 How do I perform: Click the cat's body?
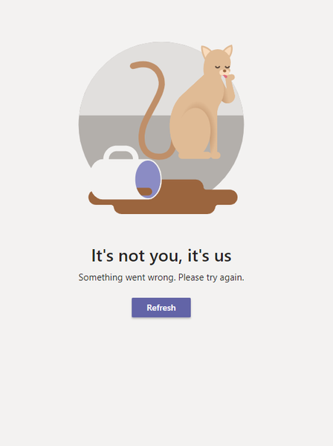pos(193,120)
